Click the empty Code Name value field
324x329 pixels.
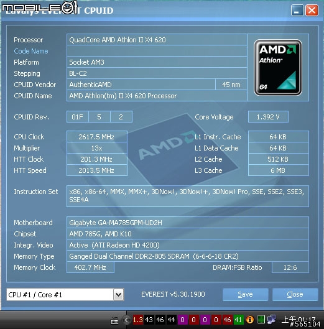coord(157,51)
